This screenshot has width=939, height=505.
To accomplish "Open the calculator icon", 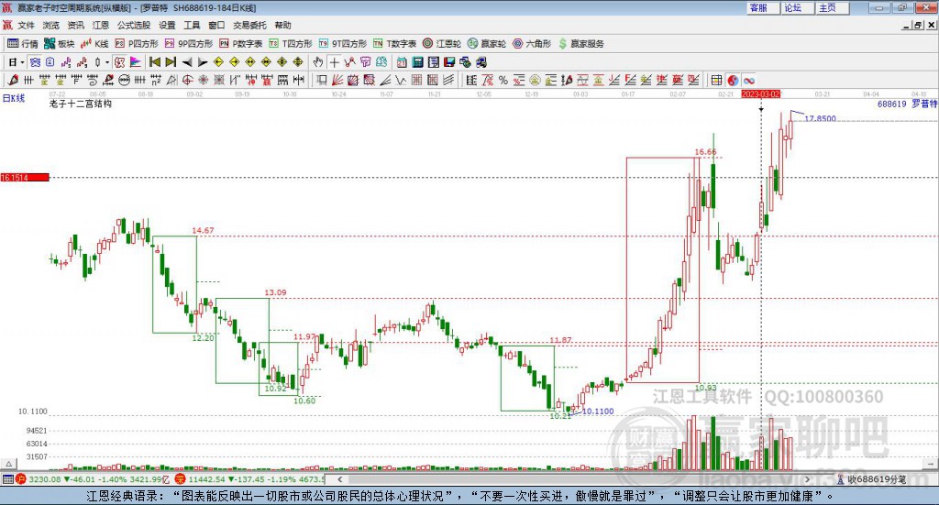I will (417, 62).
